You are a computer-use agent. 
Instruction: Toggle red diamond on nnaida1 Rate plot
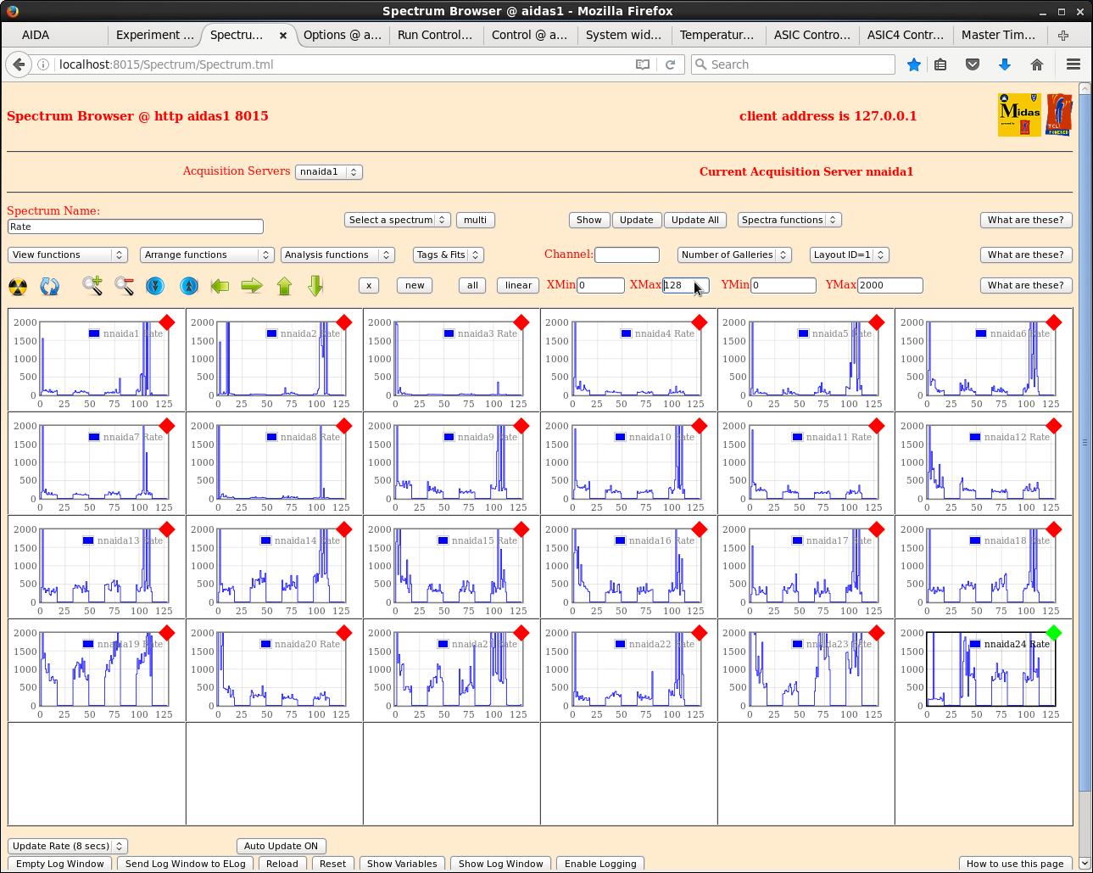click(167, 322)
